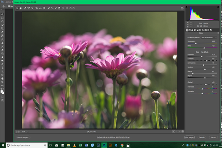The height and width of the screenshot is (148, 222).
Task: Click the Exposición slider handle
Action: point(201,56)
